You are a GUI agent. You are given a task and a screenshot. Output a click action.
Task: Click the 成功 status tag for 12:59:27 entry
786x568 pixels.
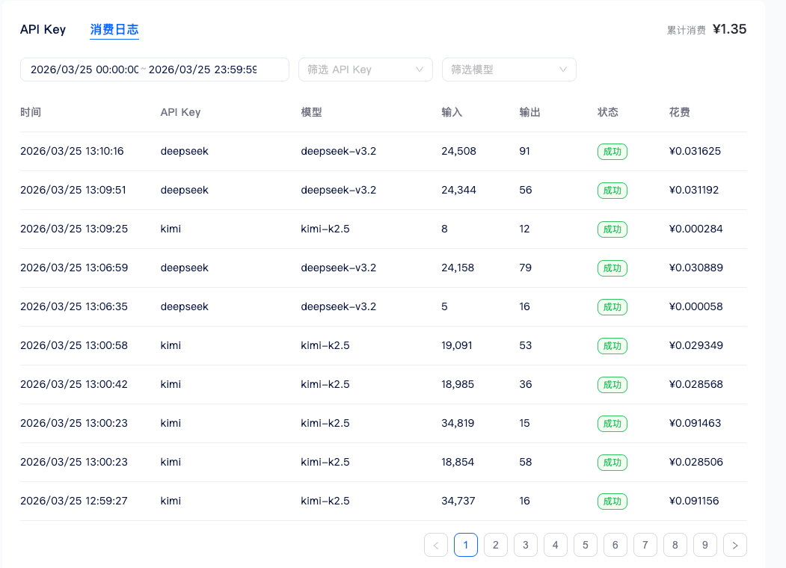tap(612, 501)
